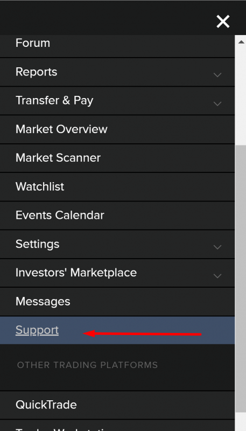
Task: Open the Market Scanner page
Action: coord(117,158)
